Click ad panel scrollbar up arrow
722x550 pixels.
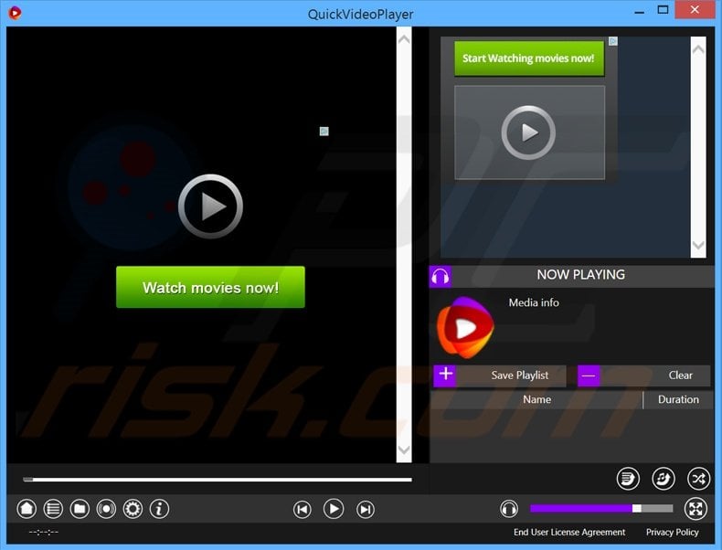(x=698, y=48)
